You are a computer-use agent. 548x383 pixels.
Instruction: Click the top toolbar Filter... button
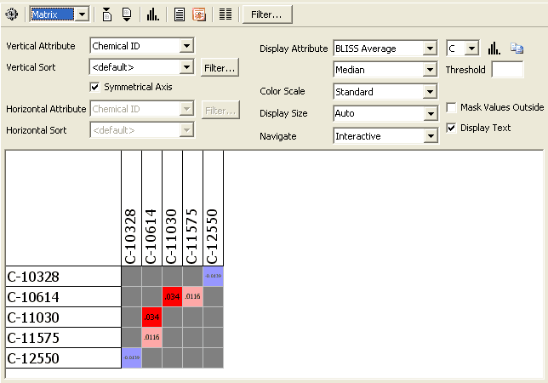click(267, 14)
